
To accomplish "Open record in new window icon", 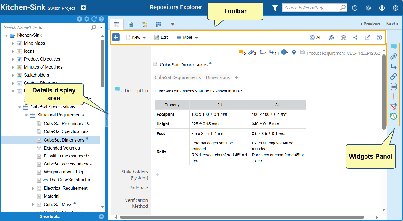I will pos(367,38).
